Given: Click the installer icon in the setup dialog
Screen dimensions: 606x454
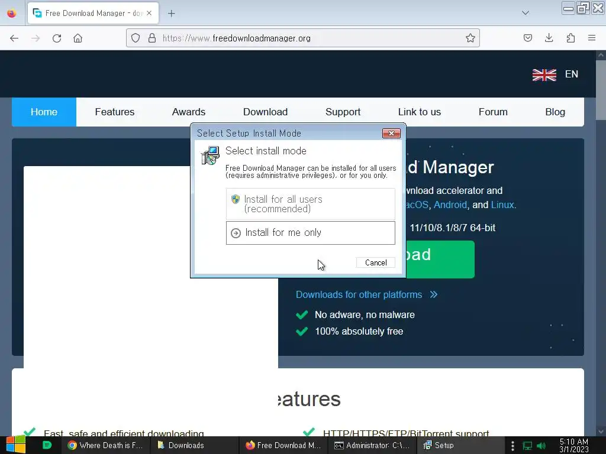Looking at the screenshot, I should point(210,155).
